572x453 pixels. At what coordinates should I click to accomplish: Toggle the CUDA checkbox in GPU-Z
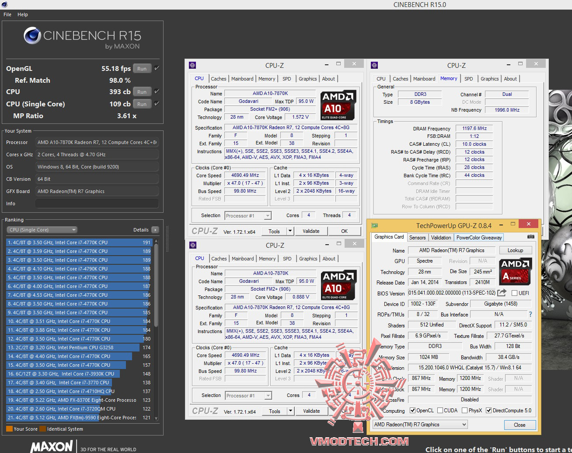pos(440,411)
